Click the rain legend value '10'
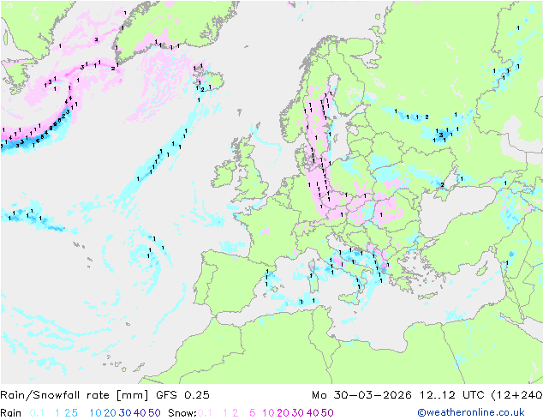Viewport: 543px width, 420px height. (x=96, y=413)
